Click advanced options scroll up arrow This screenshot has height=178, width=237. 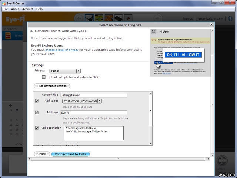[151, 93]
